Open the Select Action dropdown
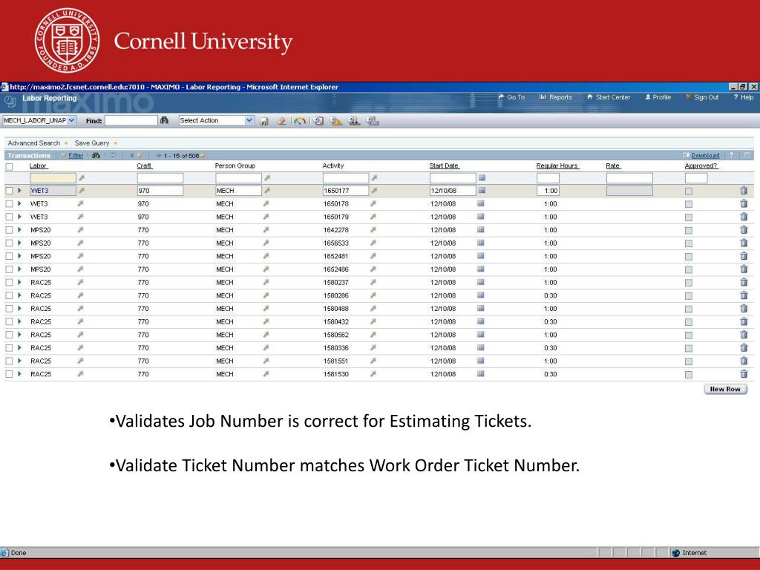Screen dimensions: 760x570 click(249, 120)
